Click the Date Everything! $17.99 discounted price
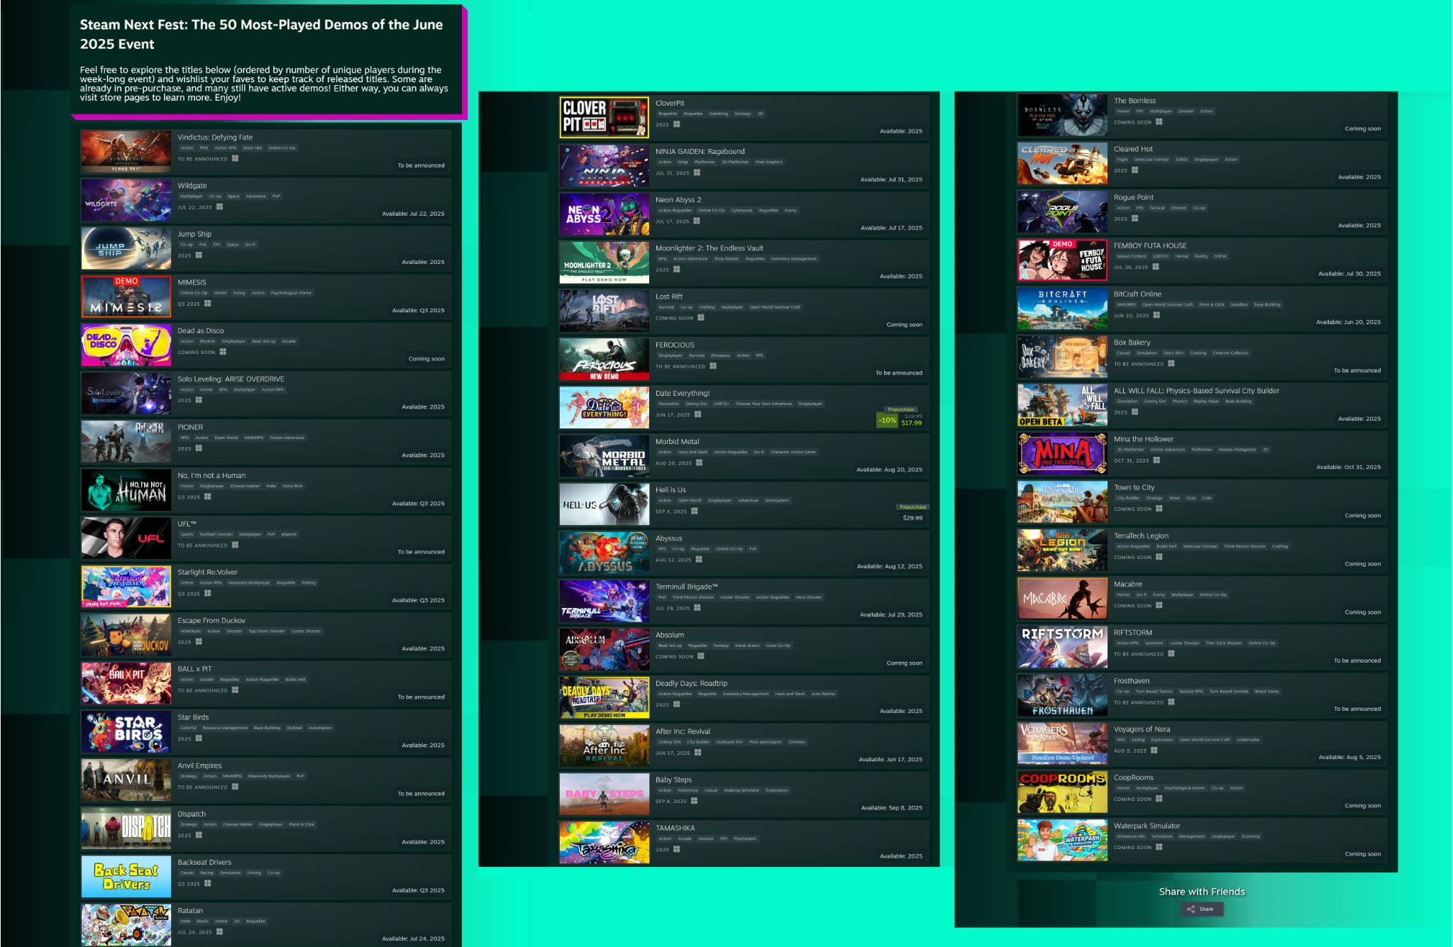1453x947 pixels. [x=911, y=423]
